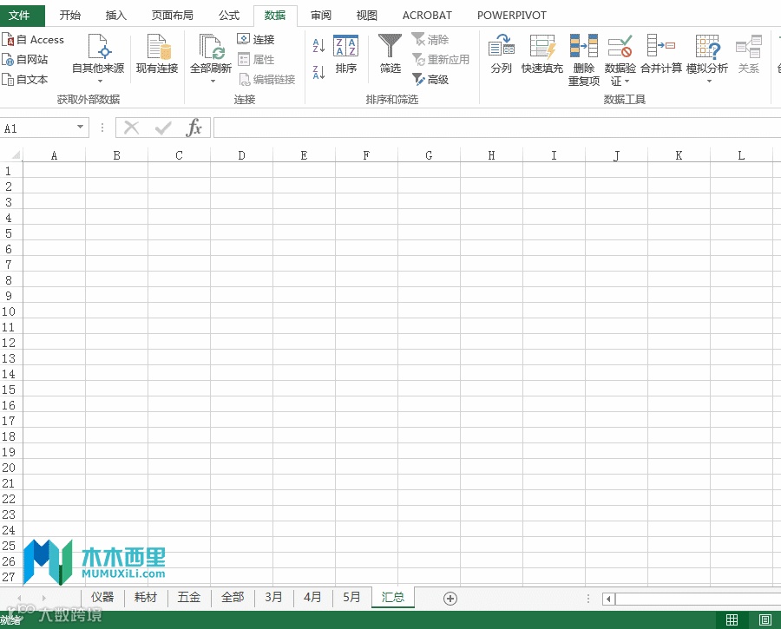Click the select-all corner triangle
This screenshot has width=781, height=629.
(16, 155)
